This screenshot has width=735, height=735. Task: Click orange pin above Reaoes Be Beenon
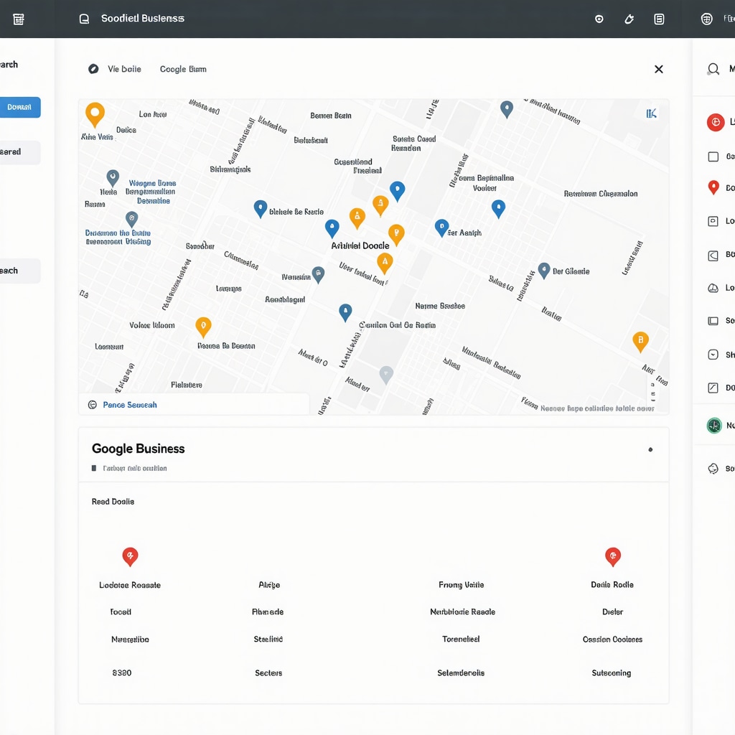(203, 327)
